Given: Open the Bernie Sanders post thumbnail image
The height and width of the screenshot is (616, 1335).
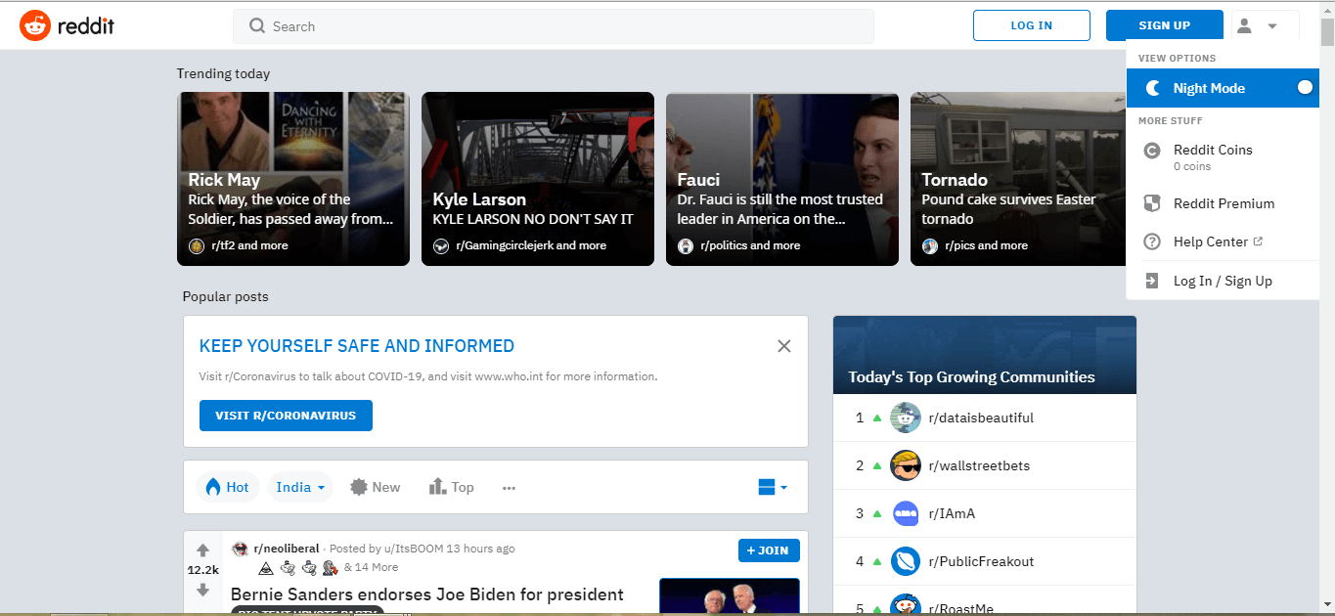Looking at the screenshot, I should 730,596.
